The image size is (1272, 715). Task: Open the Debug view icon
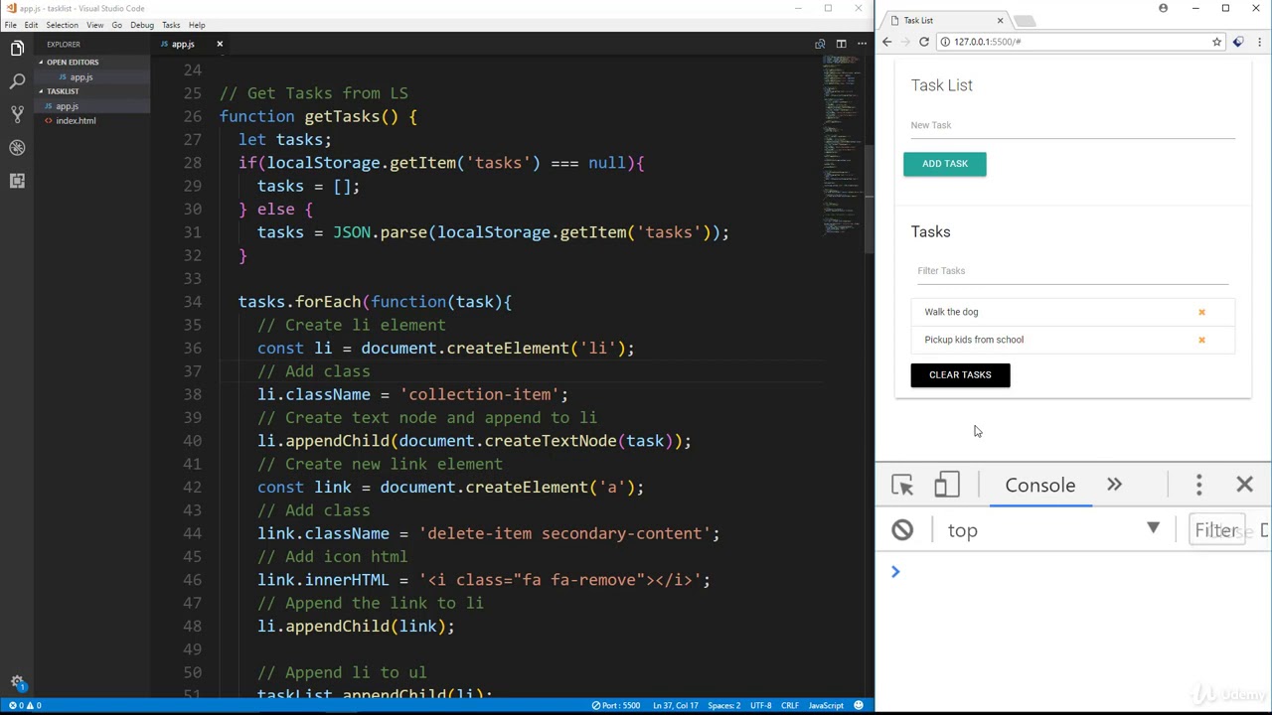point(17,147)
